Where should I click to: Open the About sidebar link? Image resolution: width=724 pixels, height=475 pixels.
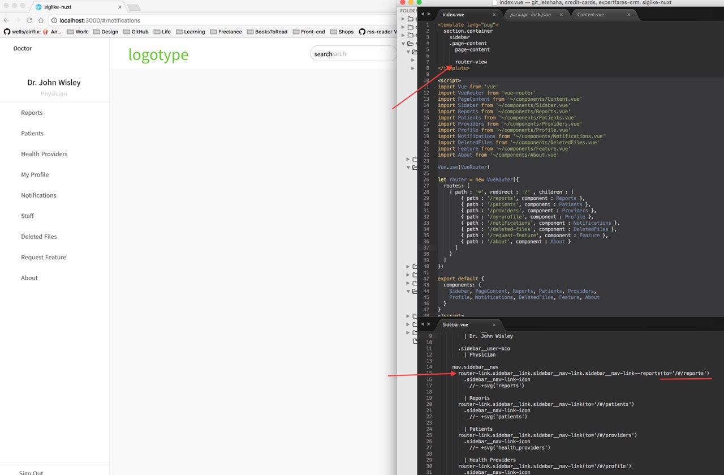pyautogui.click(x=29, y=278)
